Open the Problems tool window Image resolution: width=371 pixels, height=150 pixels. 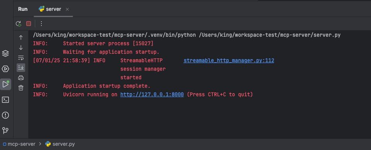[x=5, y=115]
